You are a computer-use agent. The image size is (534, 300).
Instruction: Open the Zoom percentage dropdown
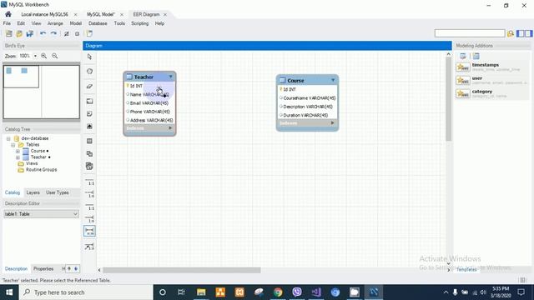(35, 56)
